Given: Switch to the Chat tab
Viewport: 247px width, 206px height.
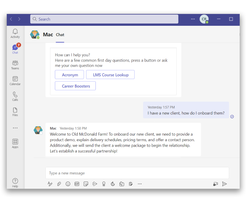Looking at the screenshot, I should point(60,35).
